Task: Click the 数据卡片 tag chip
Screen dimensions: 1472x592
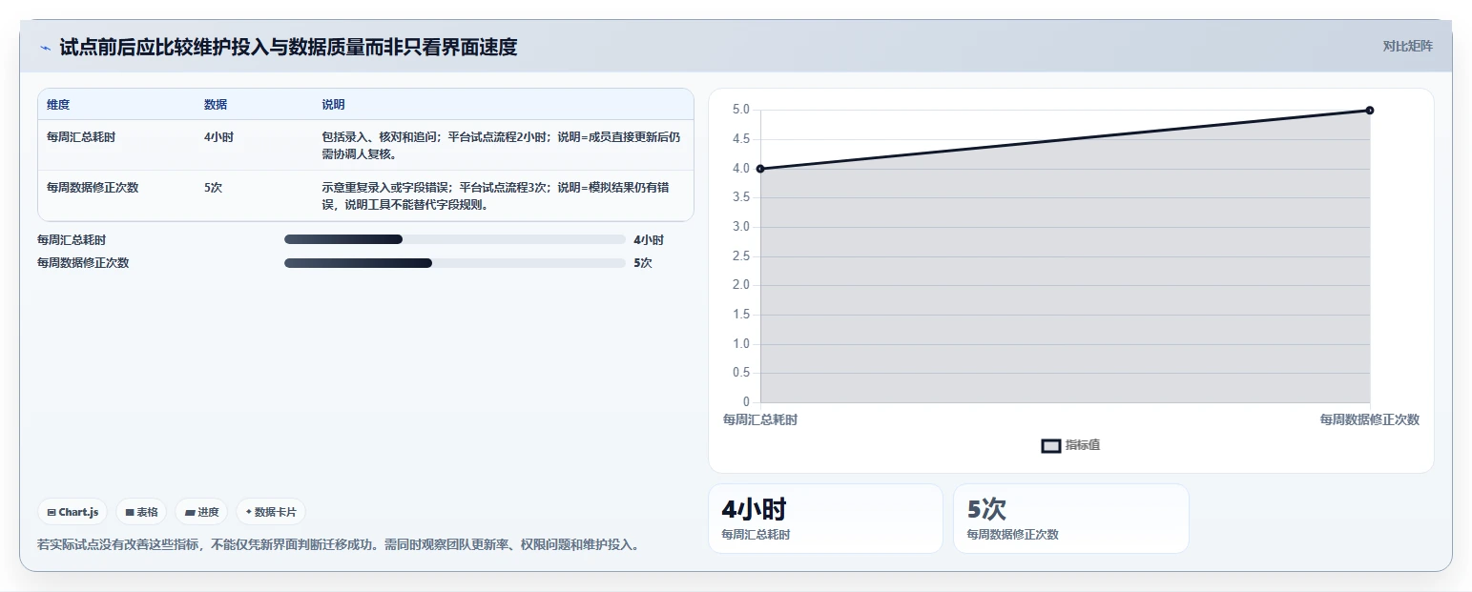Action: click(x=271, y=512)
